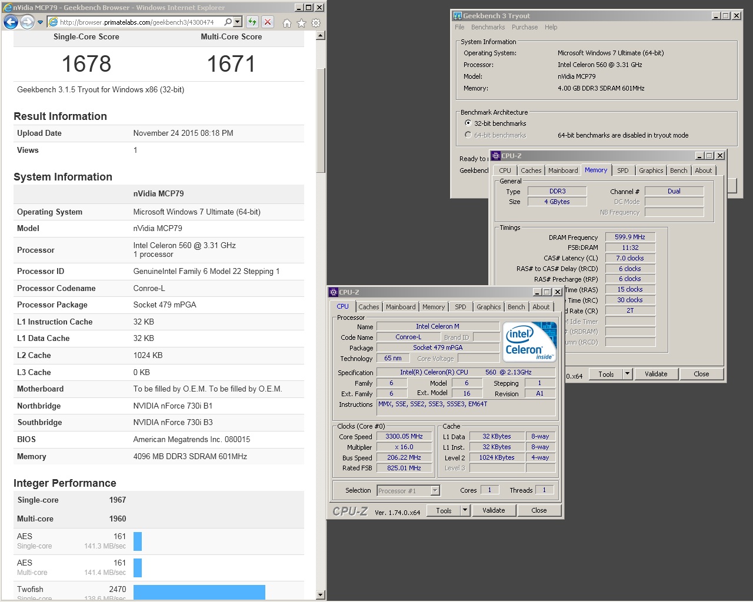Click Geekbench 3 Tryout title bar icon

tap(458, 16)
